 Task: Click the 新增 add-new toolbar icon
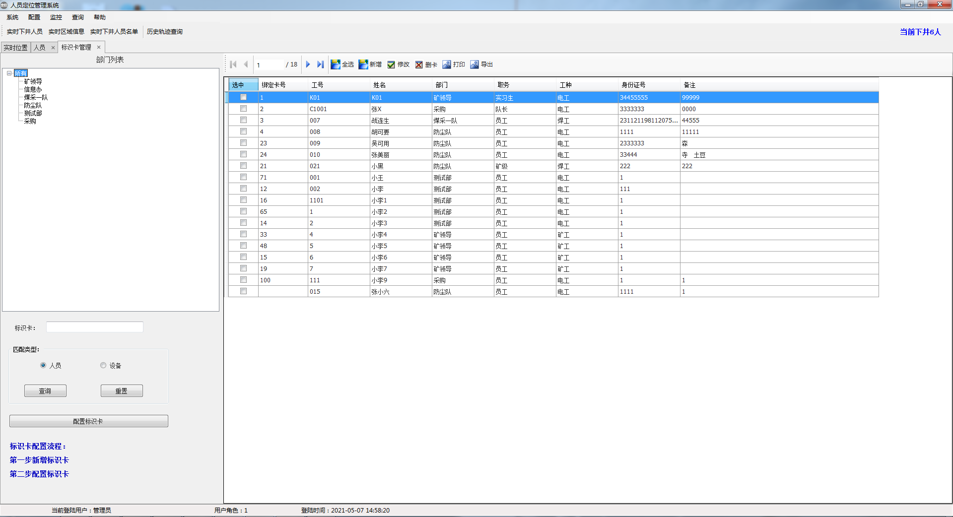tap(363, 65)
